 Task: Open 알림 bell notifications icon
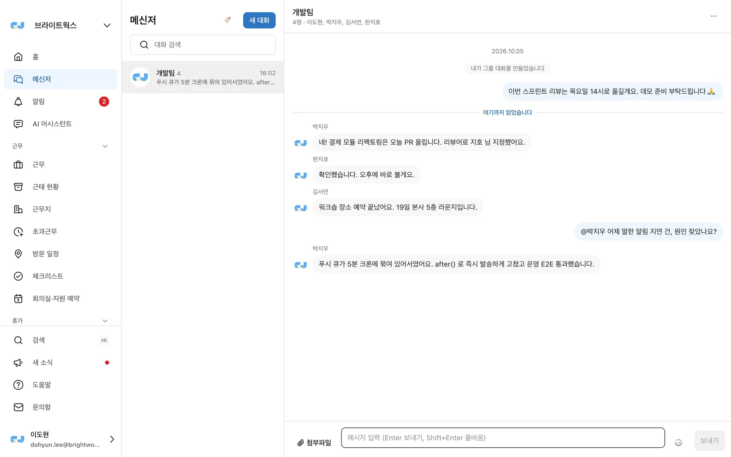[18, 102]
